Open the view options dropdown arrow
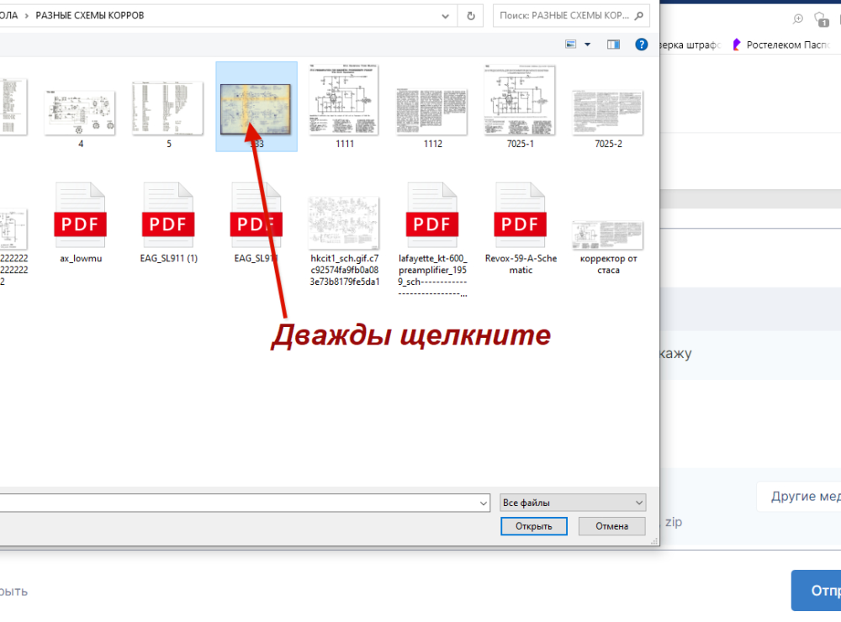841x622 pixels. pos(587,45)
